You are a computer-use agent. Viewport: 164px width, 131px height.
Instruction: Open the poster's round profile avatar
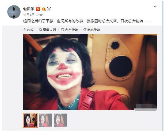pyautogui.click(x=14, y=12)
